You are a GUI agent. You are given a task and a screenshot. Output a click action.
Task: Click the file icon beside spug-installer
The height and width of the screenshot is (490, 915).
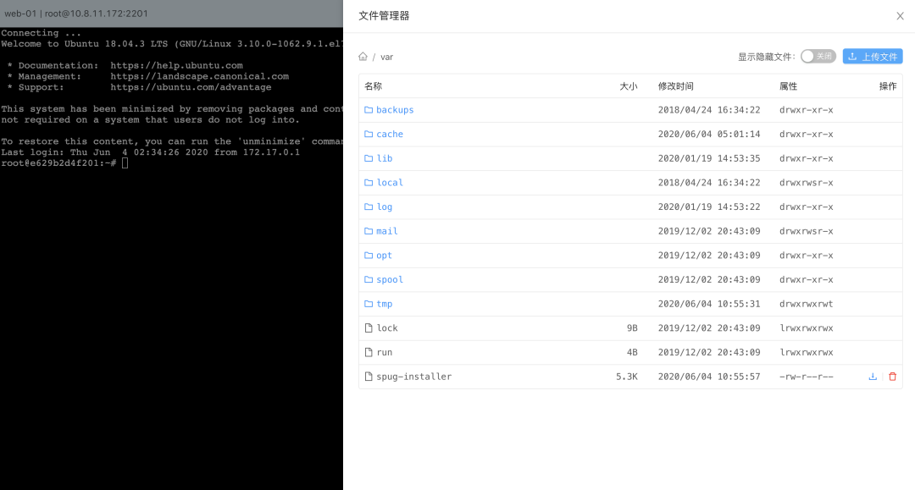[369, 376]
